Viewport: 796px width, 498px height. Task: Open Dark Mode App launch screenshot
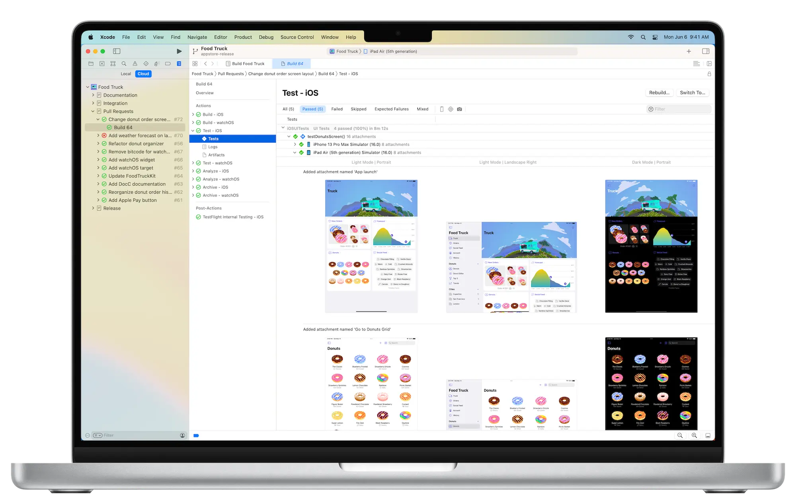(x=651, y=246)
